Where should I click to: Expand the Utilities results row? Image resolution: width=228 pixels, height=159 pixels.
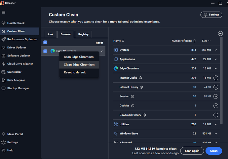coord(216,124)
